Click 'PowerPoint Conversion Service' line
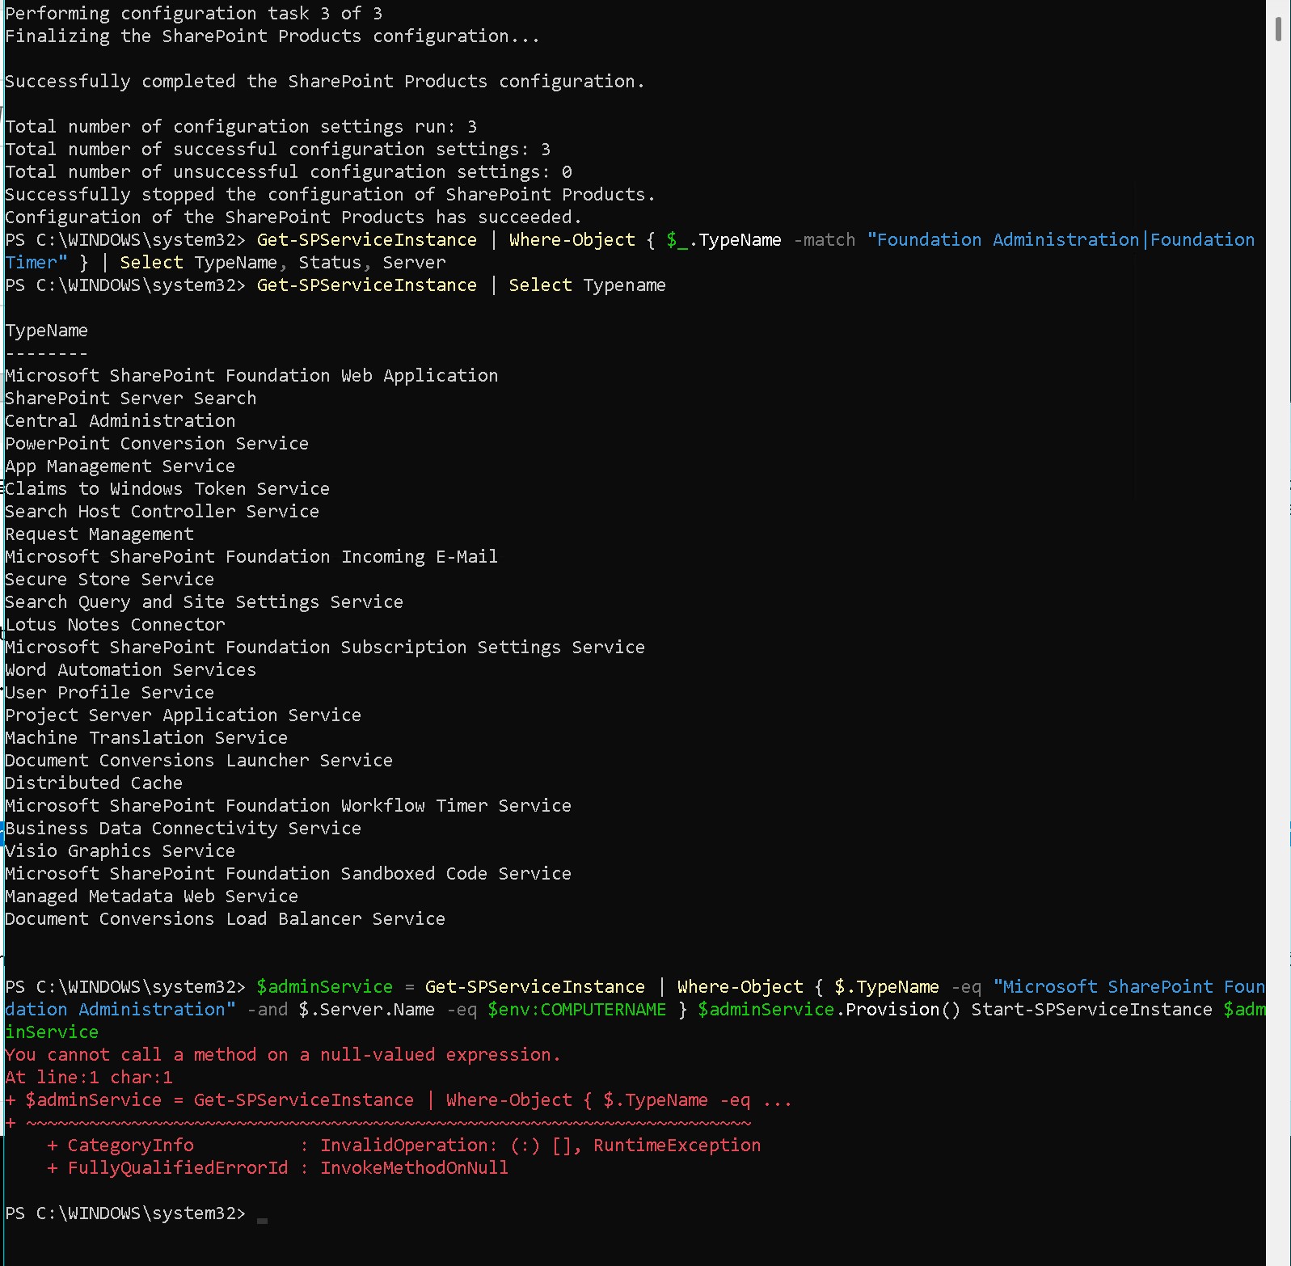1291x1266 pixels. click(157, 444)
